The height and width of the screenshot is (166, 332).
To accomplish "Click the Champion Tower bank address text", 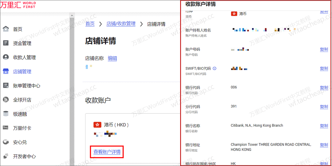I will point(271,147).
